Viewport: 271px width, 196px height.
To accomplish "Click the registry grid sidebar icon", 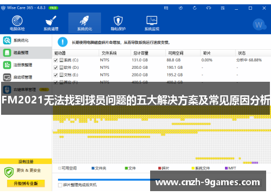I will coord(7,65).
